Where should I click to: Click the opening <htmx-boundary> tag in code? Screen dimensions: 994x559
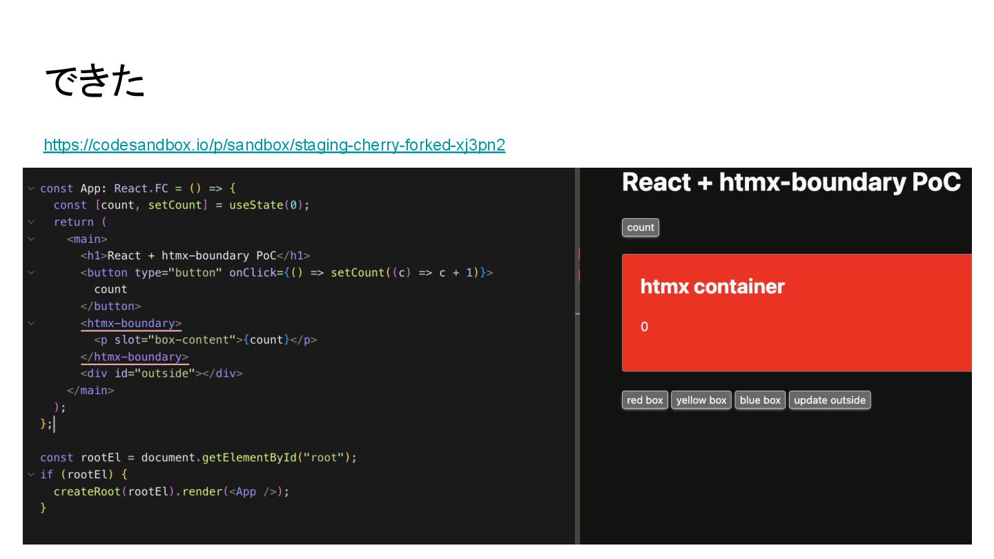131,323
